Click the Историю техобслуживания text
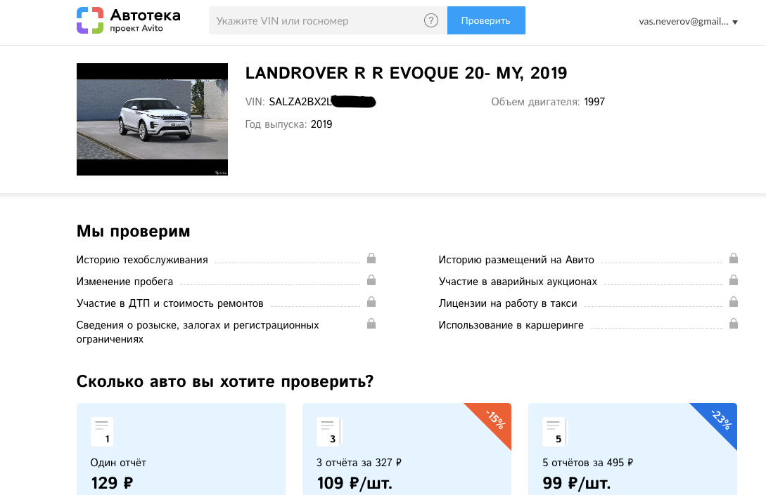The image size is (766, 495). tap(142, 260)
